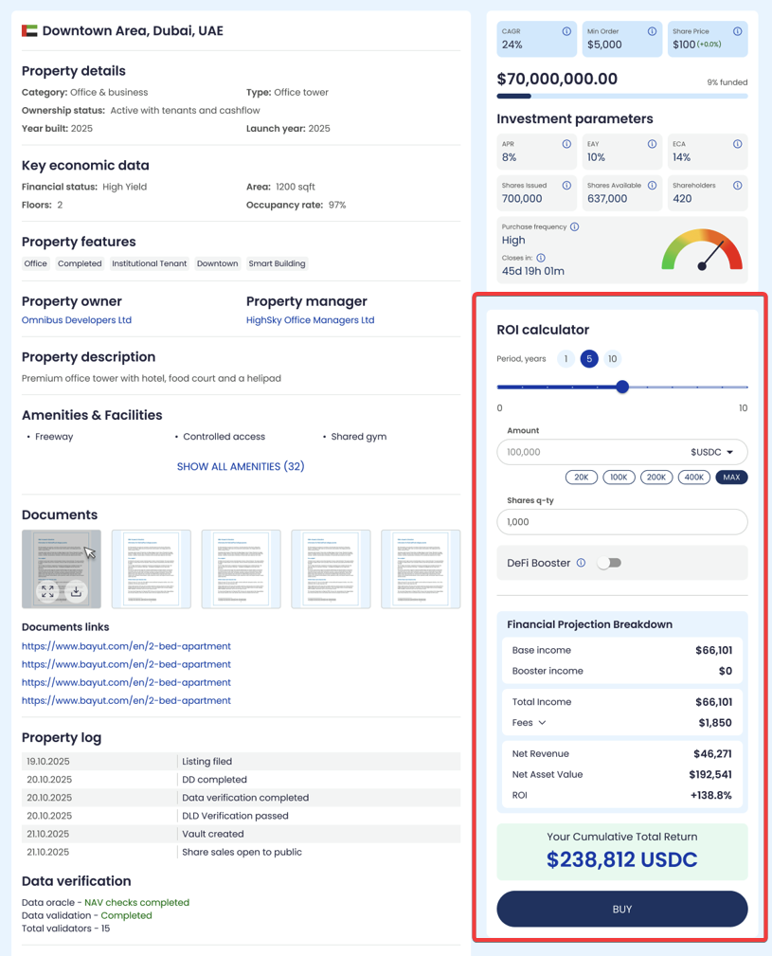Click the Min Order info icon
The width and height of the screenshot is (772, 956).
click(652, 31)
